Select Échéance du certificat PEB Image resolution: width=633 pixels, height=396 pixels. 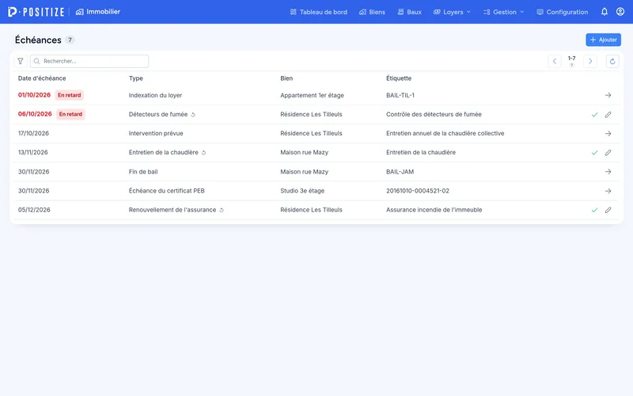(x=167, y=191)
